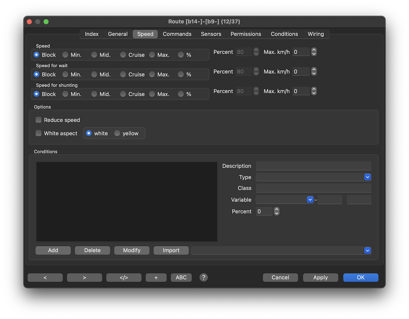
Task: Switch to the Commands tab
Action: pyautogui.click(x=177, y=34)
